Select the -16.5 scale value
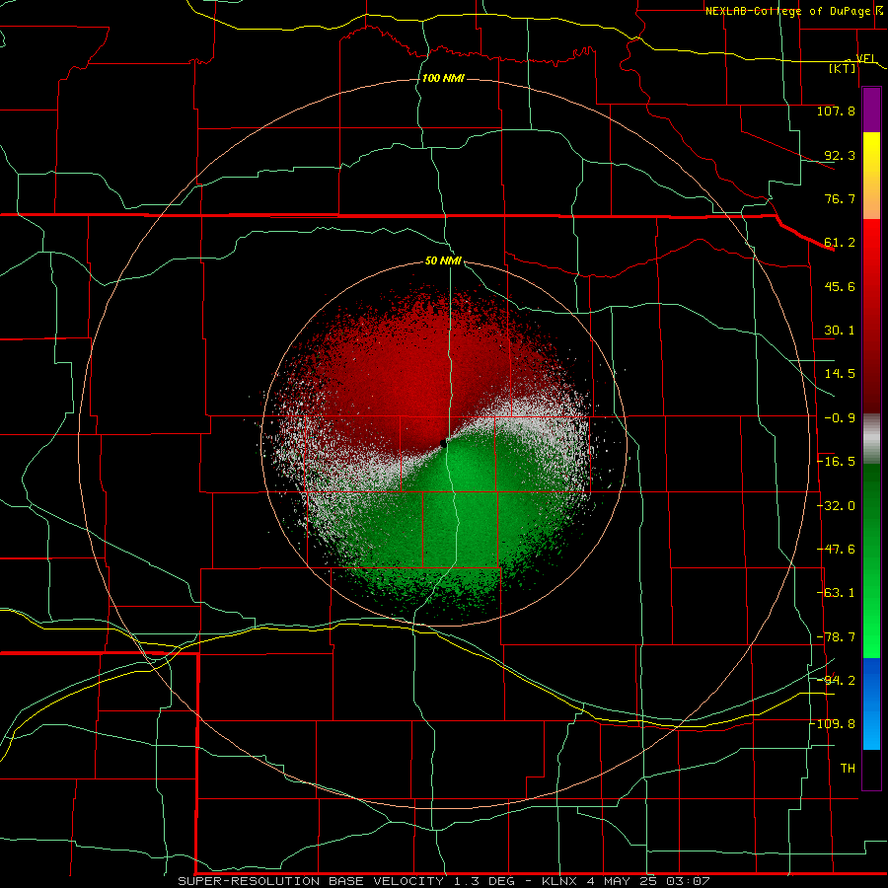 click(x=836, y=462)
